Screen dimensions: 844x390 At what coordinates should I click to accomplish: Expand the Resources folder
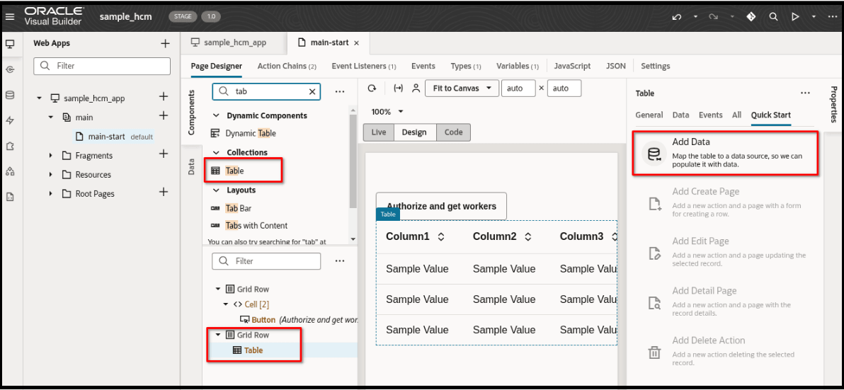[50, 175]
